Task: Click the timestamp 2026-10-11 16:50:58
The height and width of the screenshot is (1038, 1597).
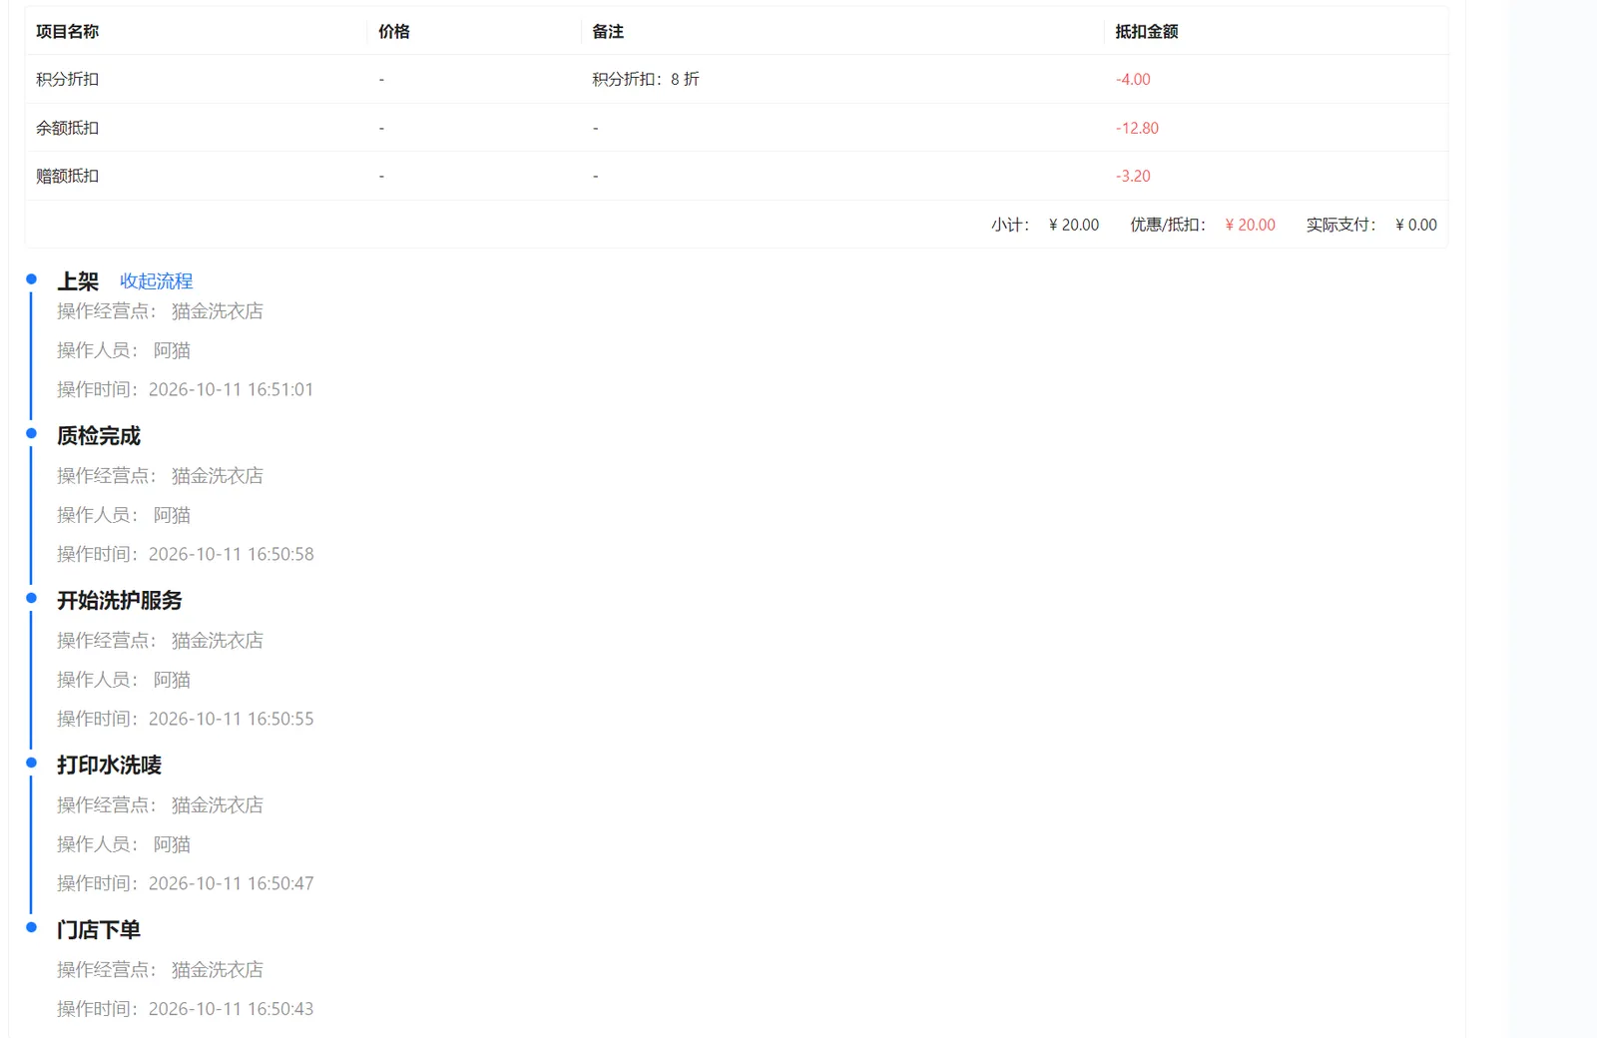Action: [x=231, y=554]
